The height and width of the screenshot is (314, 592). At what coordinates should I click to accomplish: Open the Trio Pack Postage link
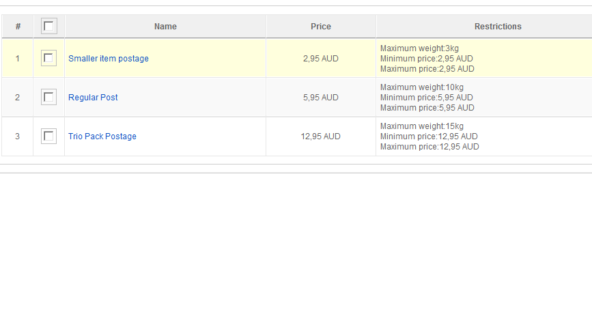[x=102, y=137]
